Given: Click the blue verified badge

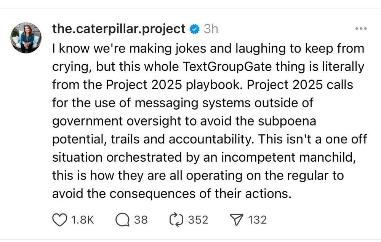Looking at the screenshot, I should tap(194, 29).
